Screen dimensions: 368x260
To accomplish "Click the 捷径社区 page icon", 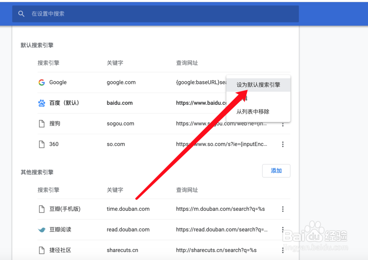I will (42, 250).
